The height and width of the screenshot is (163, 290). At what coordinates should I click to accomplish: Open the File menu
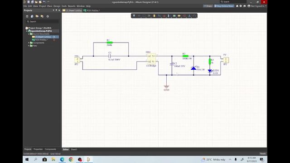[x=25, y=6]
